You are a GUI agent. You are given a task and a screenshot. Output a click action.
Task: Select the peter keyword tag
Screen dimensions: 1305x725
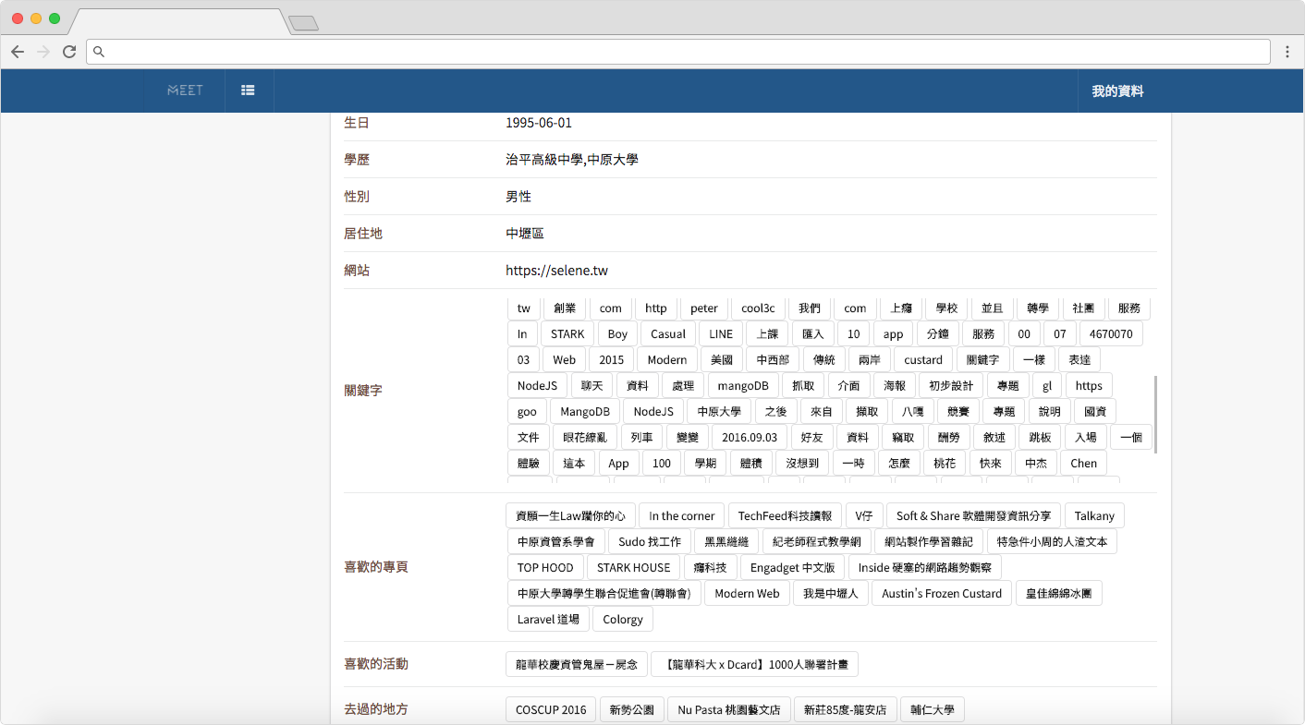click(x=703, y=308)
